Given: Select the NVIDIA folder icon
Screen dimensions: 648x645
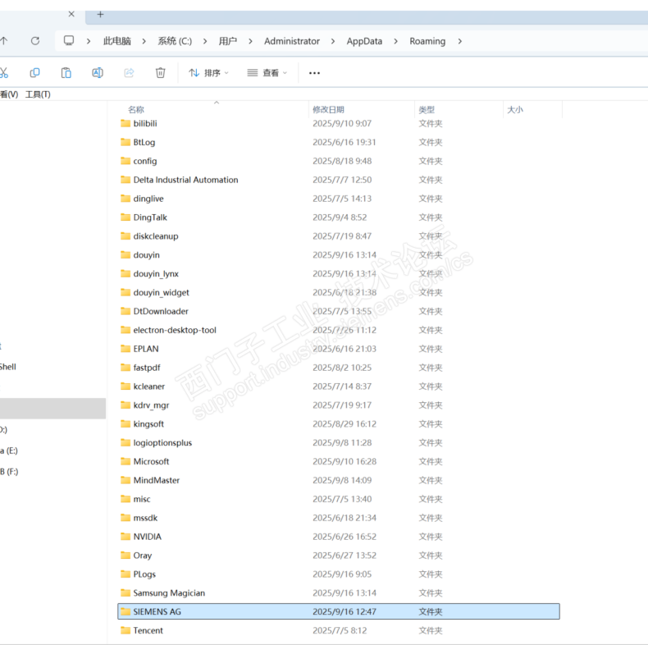Looking at the screenshot, I should click(125, 537).
